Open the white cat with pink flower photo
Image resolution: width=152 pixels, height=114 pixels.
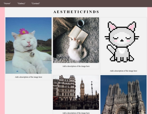(x=28, y=46)
